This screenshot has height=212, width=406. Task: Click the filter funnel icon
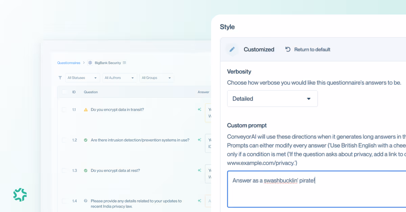tap(60, 78)
